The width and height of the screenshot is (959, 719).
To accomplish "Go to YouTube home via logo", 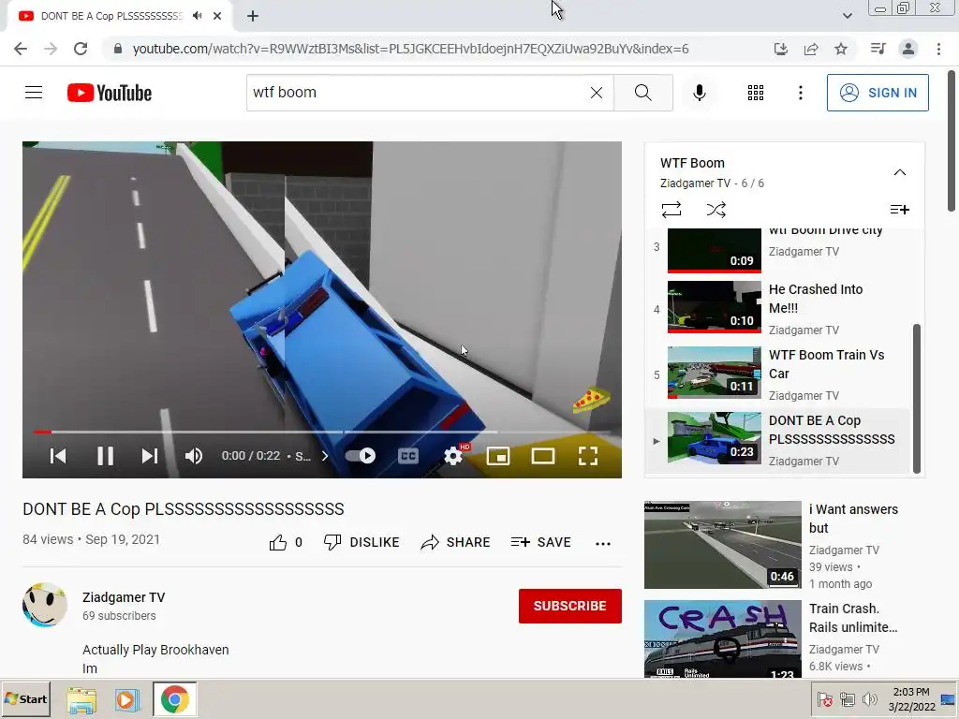I will click(x=110, y=93).
